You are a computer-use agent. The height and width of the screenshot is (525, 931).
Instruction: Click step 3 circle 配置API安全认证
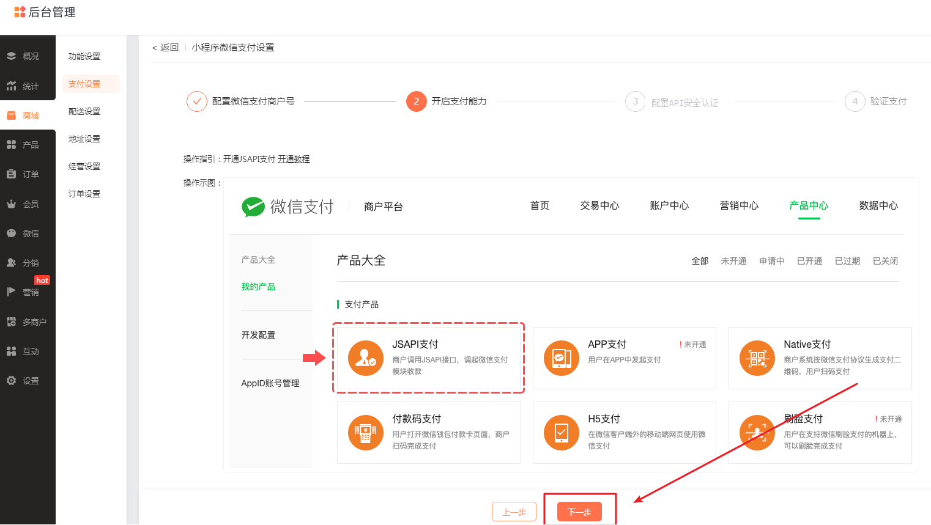point(636,101)
